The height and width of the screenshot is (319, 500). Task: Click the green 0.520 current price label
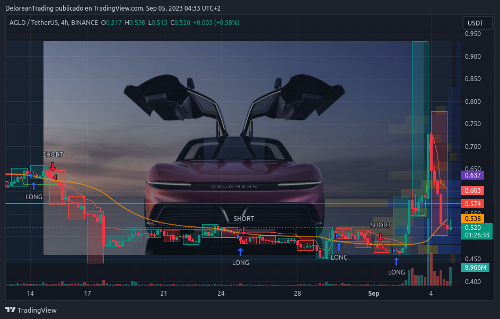click(x=472, y=227)
